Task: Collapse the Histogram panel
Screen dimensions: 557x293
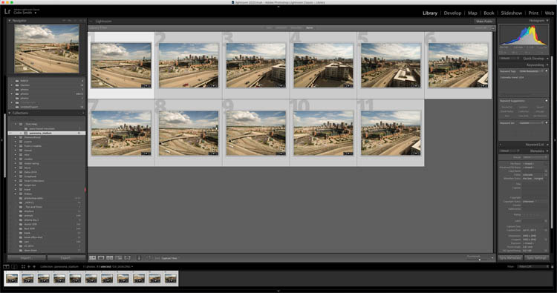Action: coord(547,21)
